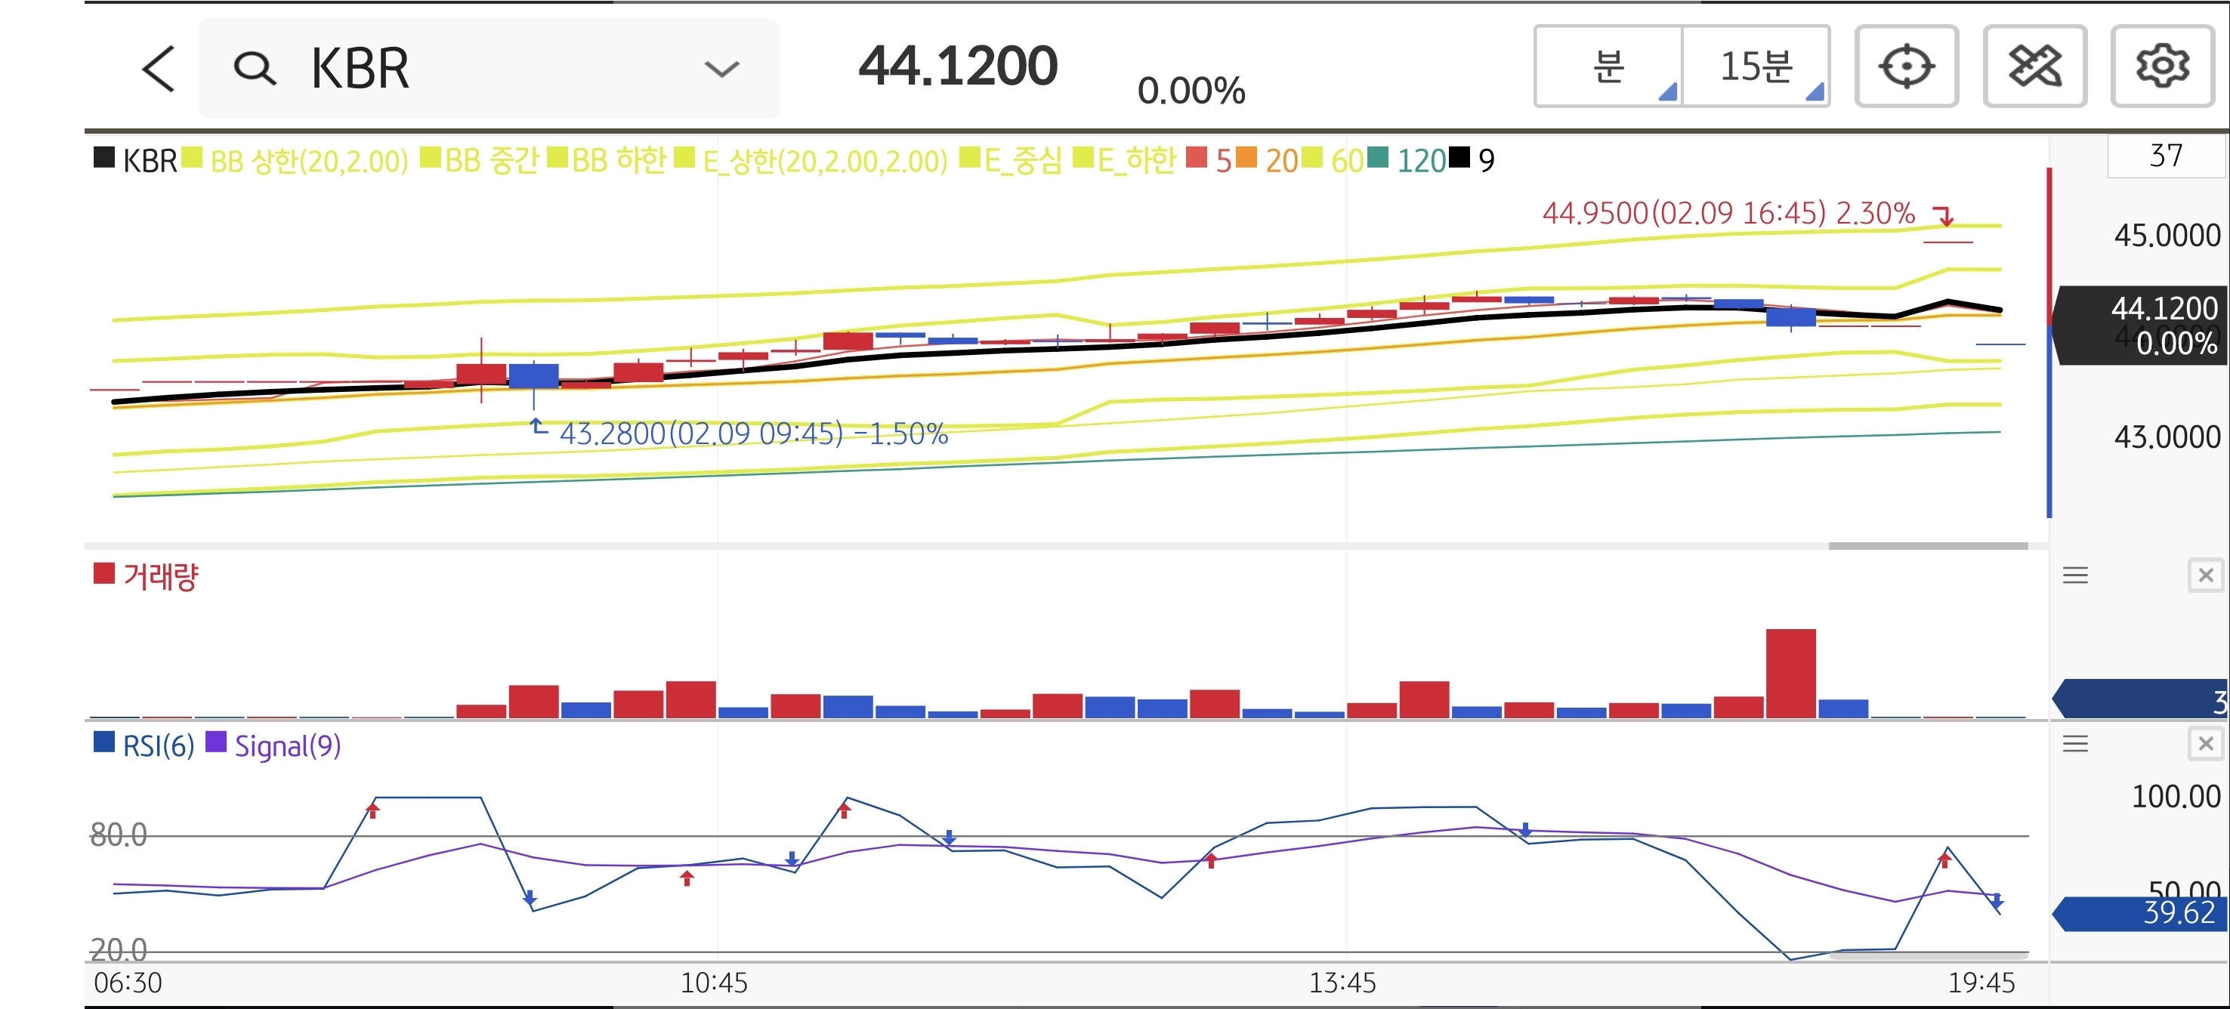
Task: Toggle the BB 상한 legend indicator
Action: [x=308, y=161]
